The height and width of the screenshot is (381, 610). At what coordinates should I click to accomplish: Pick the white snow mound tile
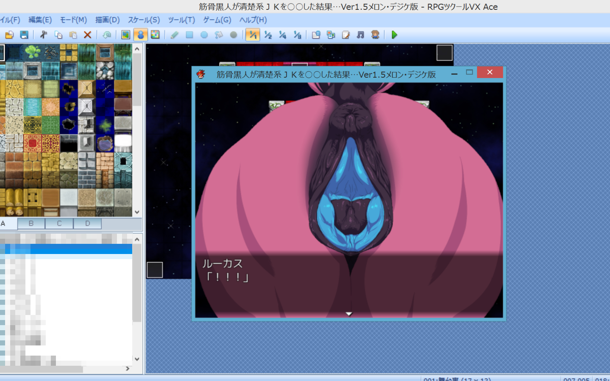click(x=123, y=143)
